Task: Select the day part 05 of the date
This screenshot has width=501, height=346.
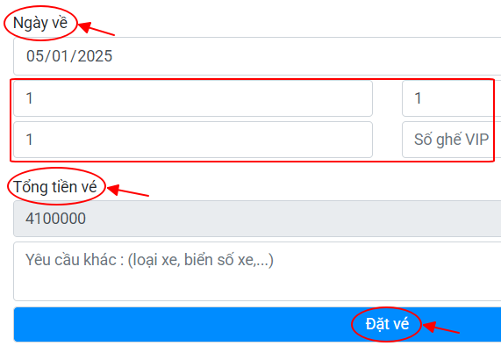Action: point(34,56)
